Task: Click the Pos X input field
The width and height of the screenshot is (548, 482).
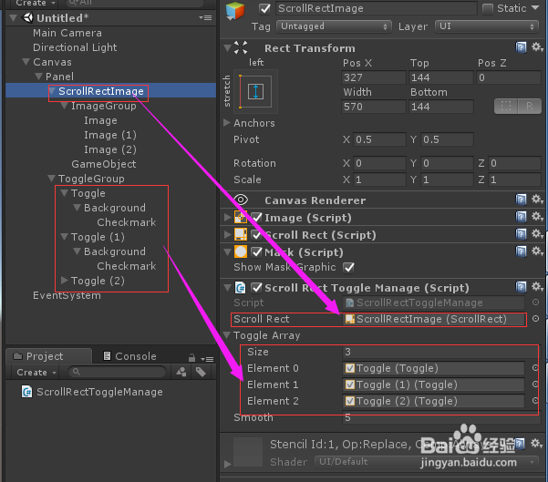Action: tap(374, 77)
